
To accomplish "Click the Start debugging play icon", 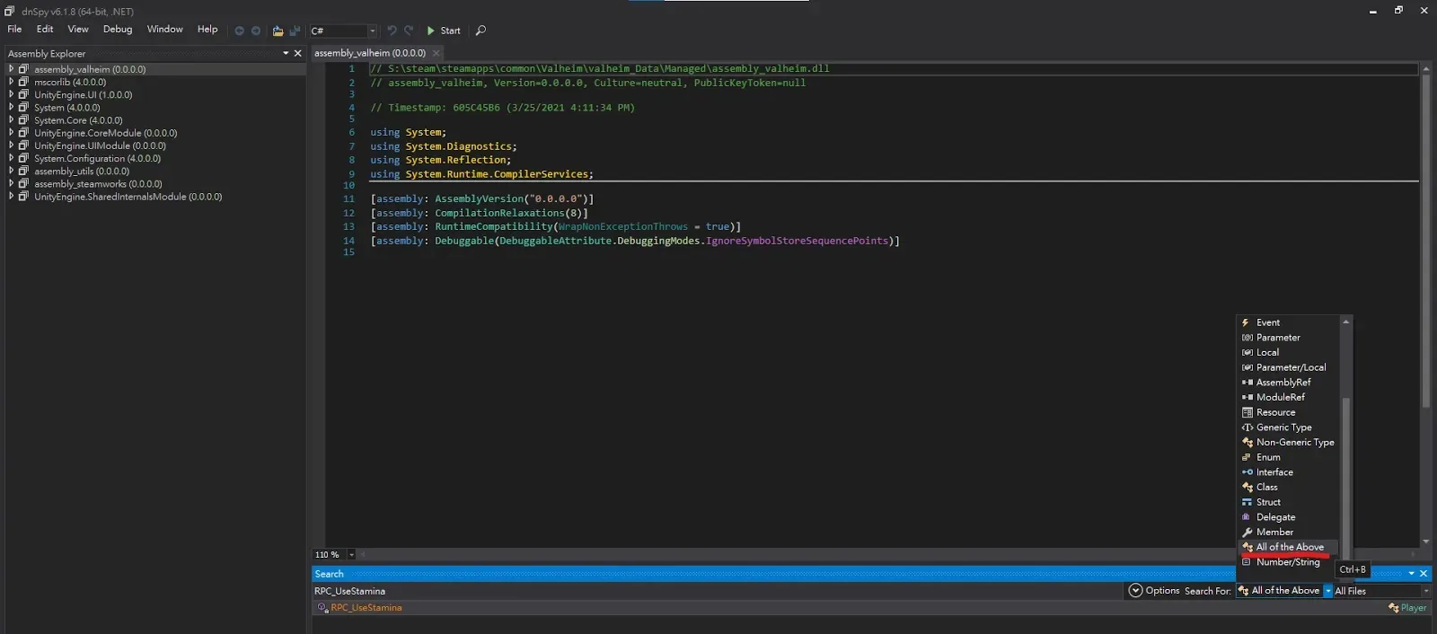I will coord(431,31).
